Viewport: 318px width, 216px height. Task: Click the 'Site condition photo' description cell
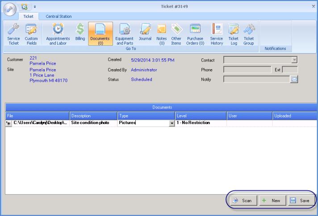[x=93, y=123]
